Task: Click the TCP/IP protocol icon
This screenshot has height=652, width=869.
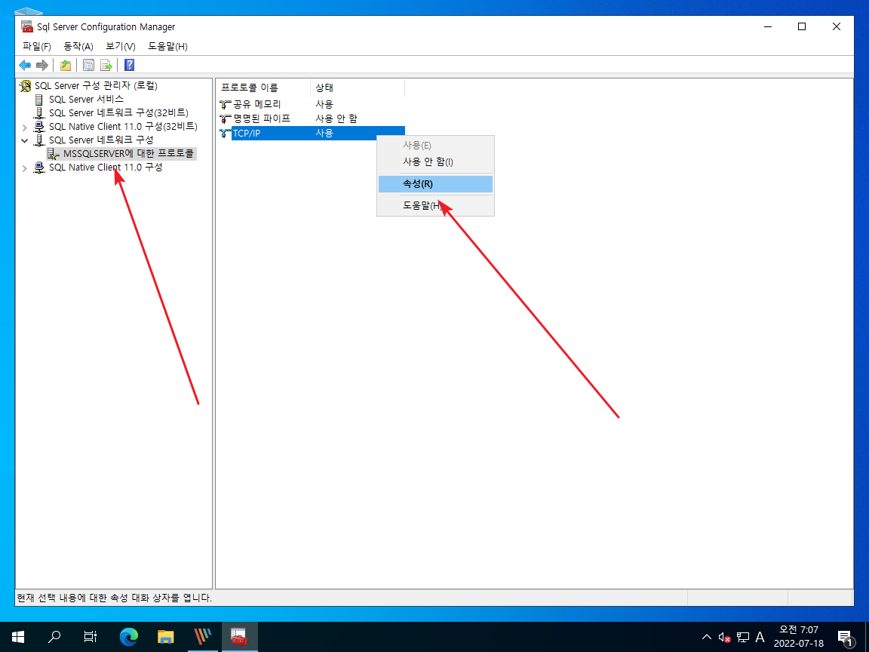Action: pos(225,133)
